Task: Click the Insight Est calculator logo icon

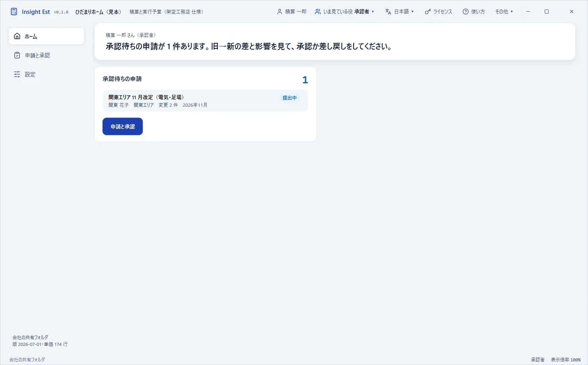Action: click(x=14, y=12)
